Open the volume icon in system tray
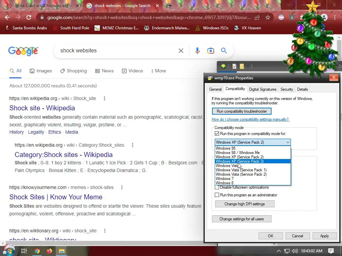Image resolution: width=342 pixels, height=256 pixels. (x=295, y=251)
